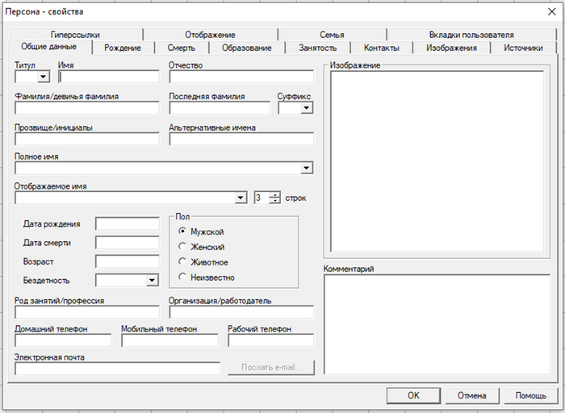Screen dimensions: 565x413
Task: Click the строк count number field
Action: pos(262,198)
